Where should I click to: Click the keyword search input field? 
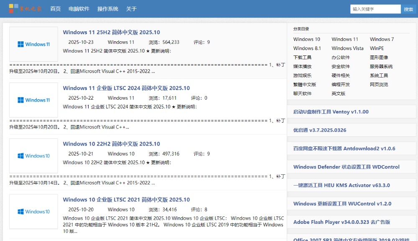[375, 9]
